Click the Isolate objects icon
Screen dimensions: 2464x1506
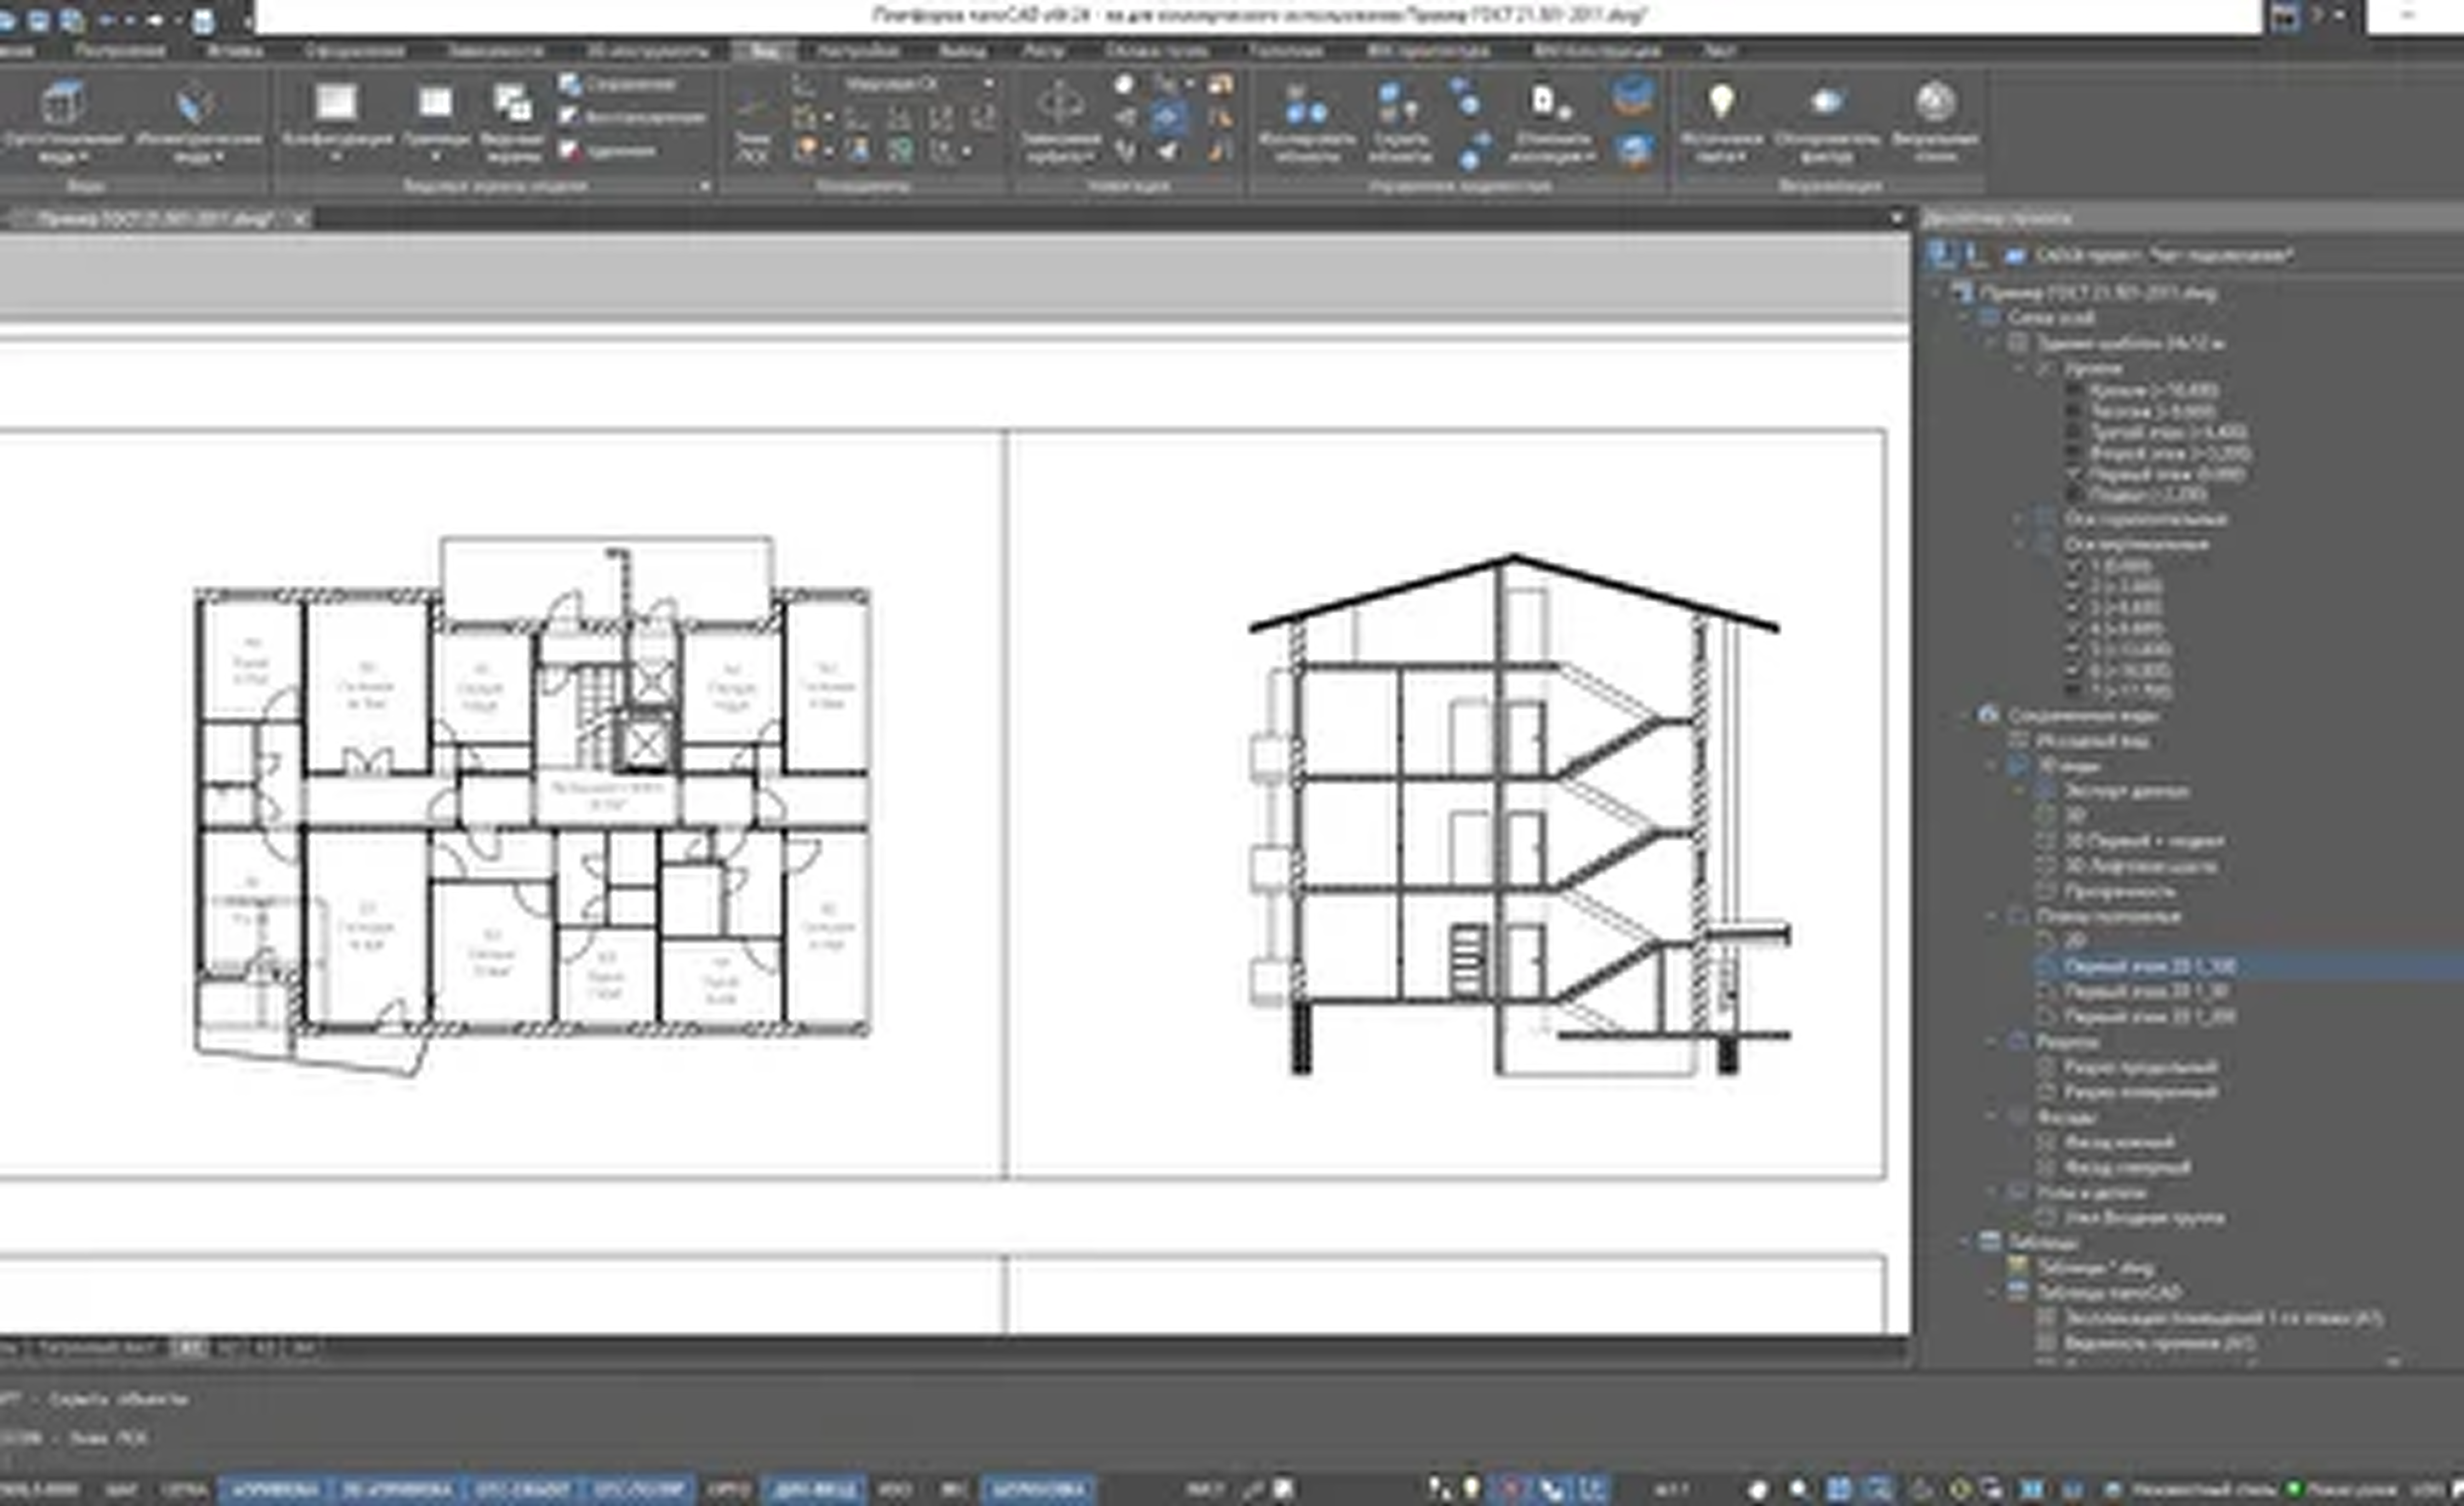pyautogui.click(x=1306, y=104)
